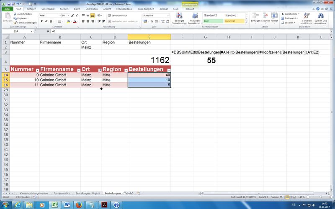Switch to the Einfügen ribbon tab
Screen dimensions: 335x209
pos(31,9)
